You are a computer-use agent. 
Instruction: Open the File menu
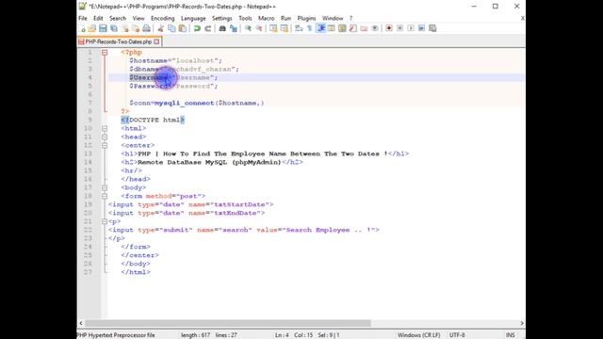pos(83,18)
